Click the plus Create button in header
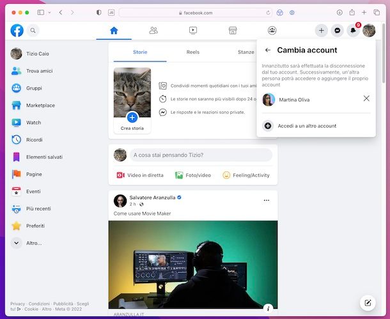This screenshot has height=319, width=390. point(322,31)
